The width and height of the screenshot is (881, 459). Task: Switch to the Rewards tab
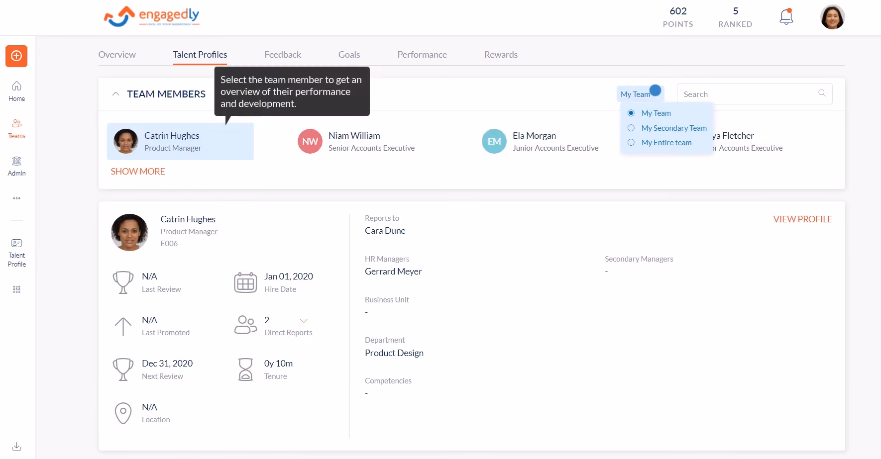(501, 55)
